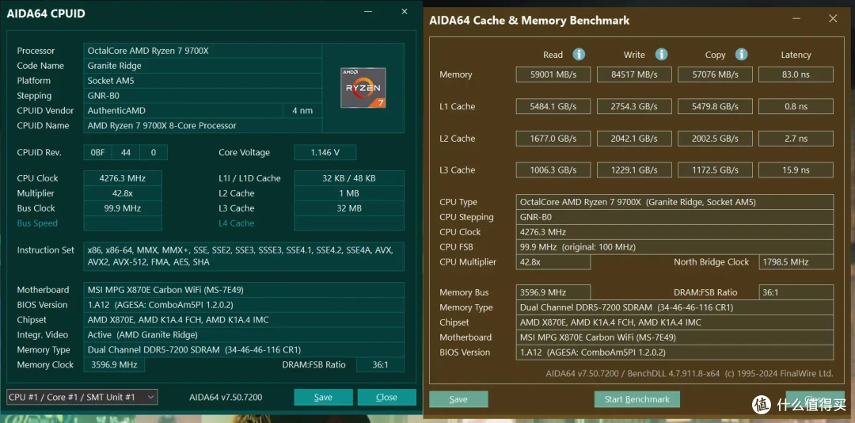The width and height of the screenshot is (855, 423).
Task: Select L1 Cache Copy value 5479.8 GB/s
Action: (715, 106)
